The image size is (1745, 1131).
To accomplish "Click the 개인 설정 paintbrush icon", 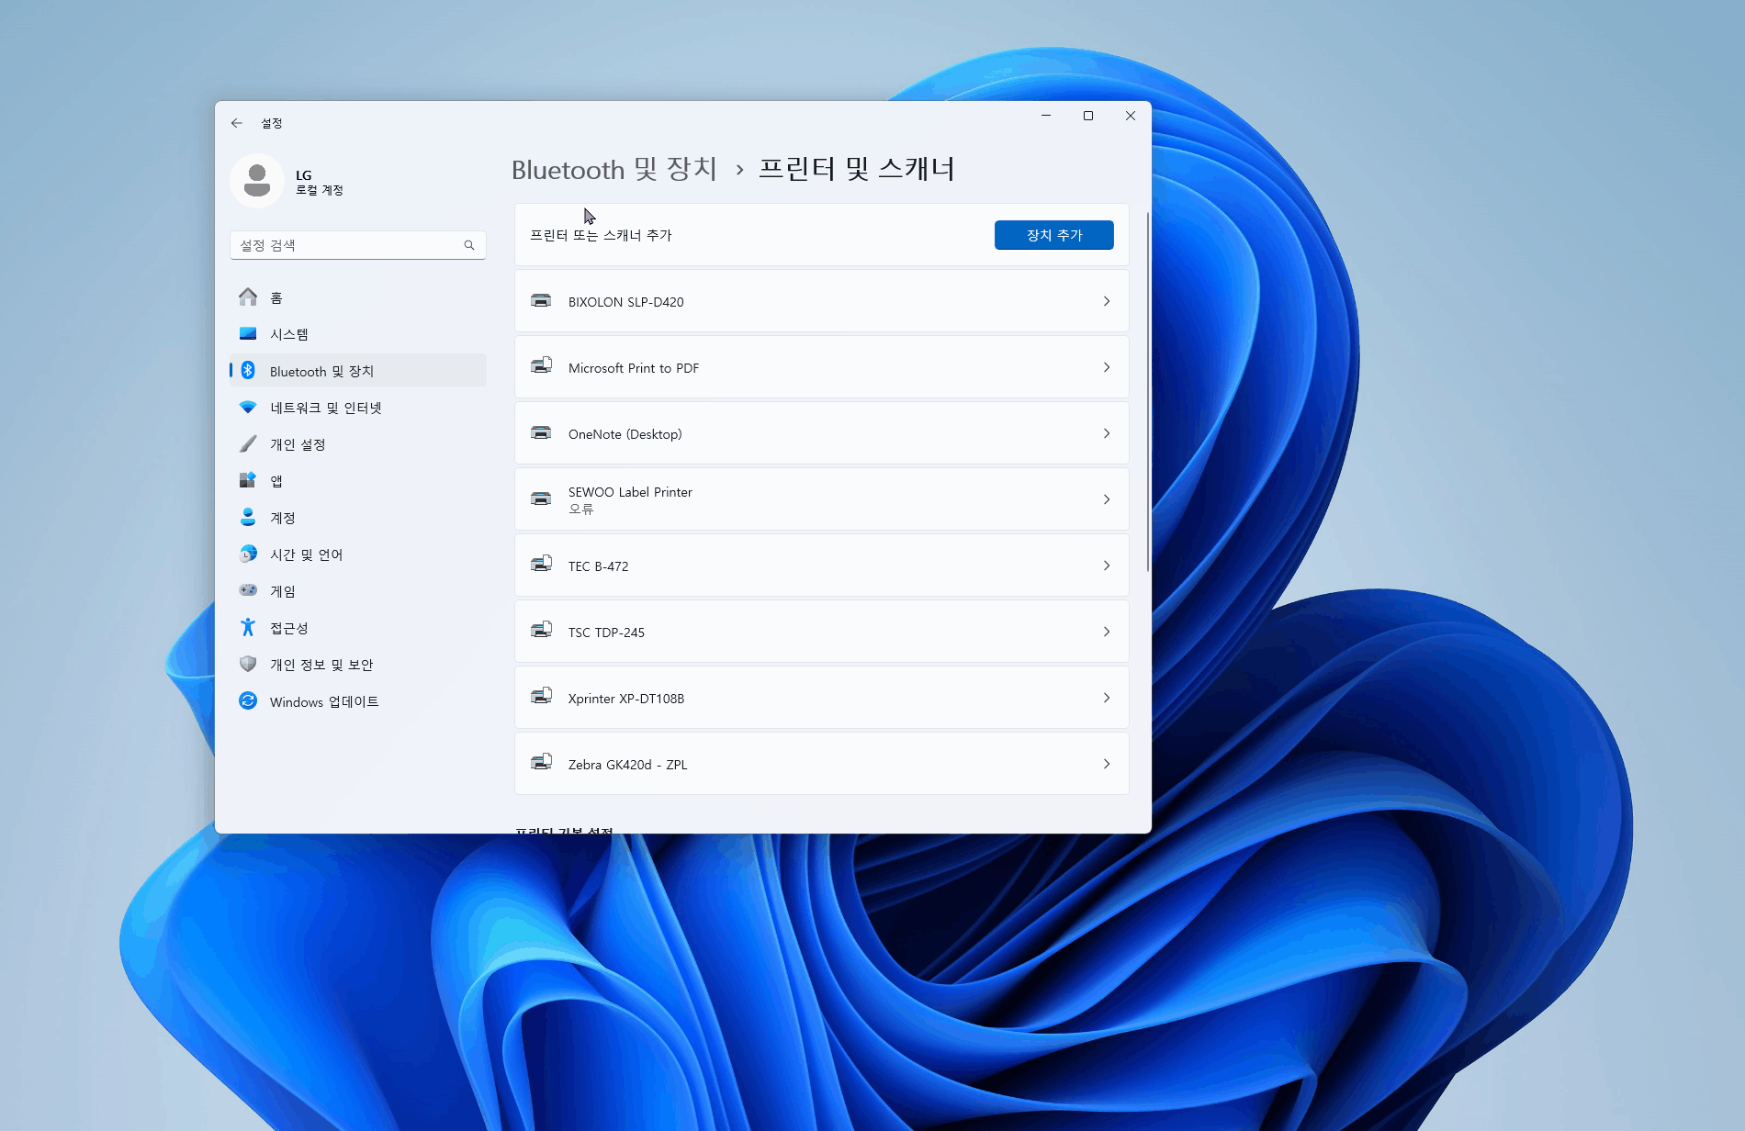I will point(248,444).
